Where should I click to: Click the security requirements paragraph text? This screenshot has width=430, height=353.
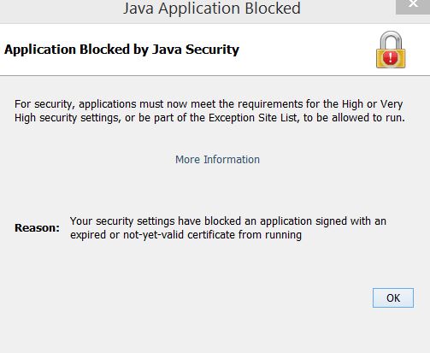point(209,111)
